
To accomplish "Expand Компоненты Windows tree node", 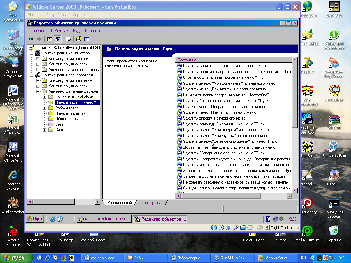I will [45, 97].
